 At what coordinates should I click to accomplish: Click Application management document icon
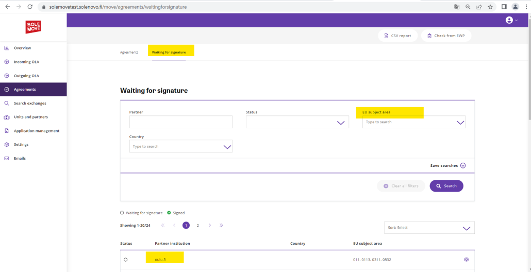point(6,130)
